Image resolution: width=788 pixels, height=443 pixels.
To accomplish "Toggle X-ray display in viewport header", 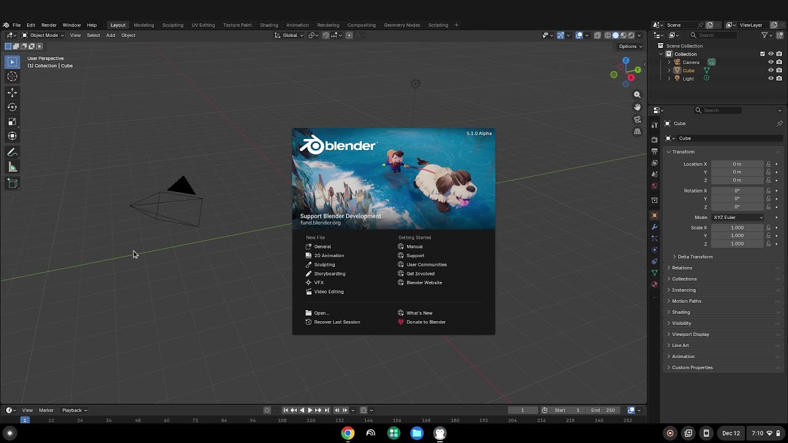I will point(597,35).
